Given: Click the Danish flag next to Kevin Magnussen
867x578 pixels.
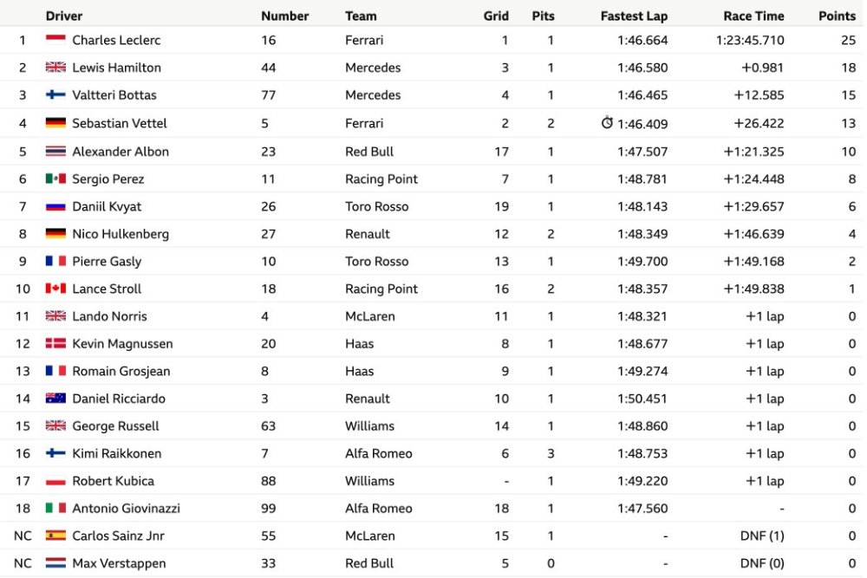Looking at the screenshot, I should pos(55,344).
